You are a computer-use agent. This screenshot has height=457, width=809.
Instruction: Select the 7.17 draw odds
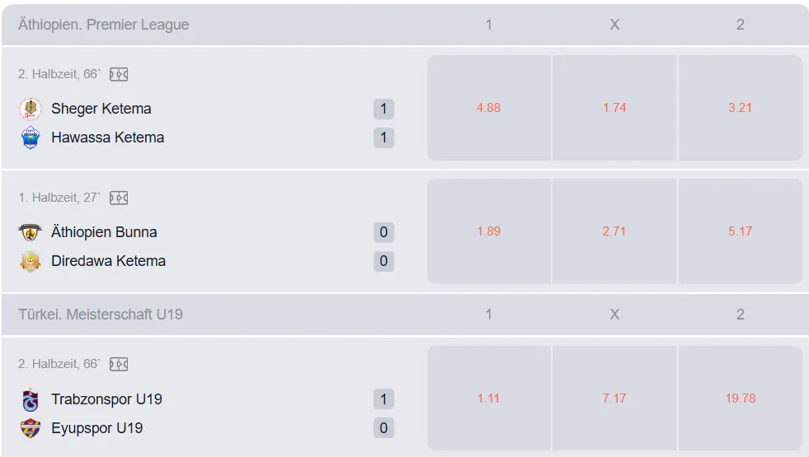click(614, 399)
